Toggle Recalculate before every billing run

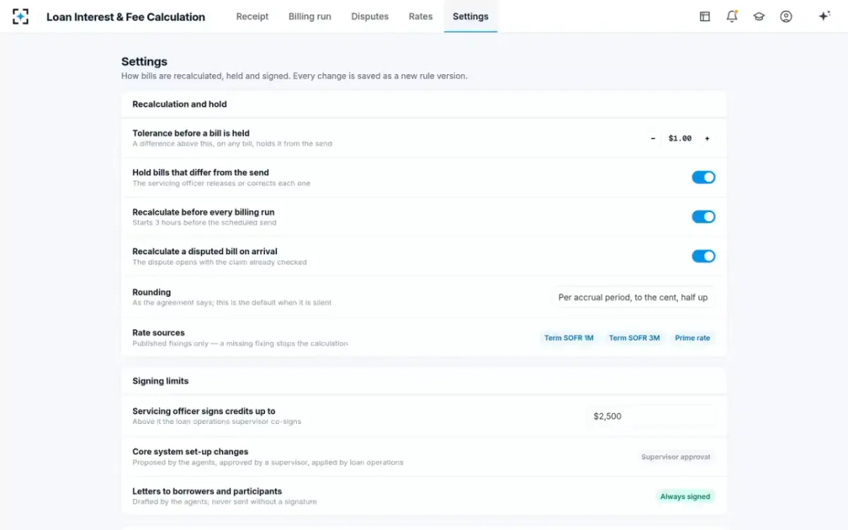tap(703, 217)
